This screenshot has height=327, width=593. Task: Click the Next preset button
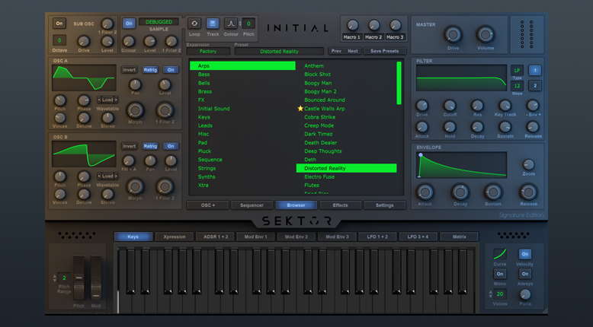[x=352, y=51]
